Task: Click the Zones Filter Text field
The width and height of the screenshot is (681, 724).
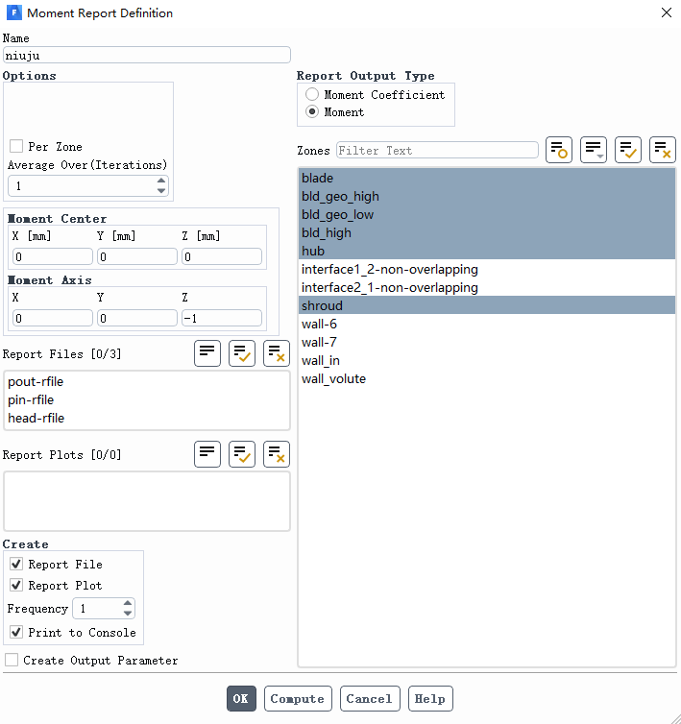Action: (x=436, y=151)
